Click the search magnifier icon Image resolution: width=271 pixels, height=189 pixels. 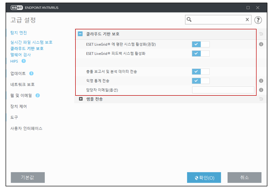click(189, 20)
